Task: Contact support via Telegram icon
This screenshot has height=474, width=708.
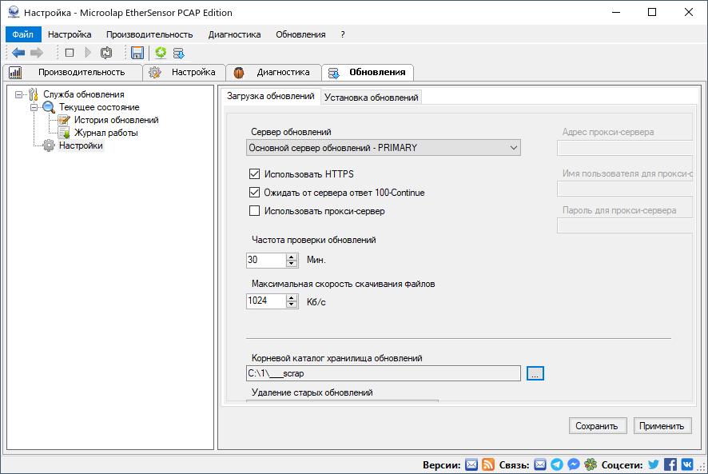Action: [557, 464]
